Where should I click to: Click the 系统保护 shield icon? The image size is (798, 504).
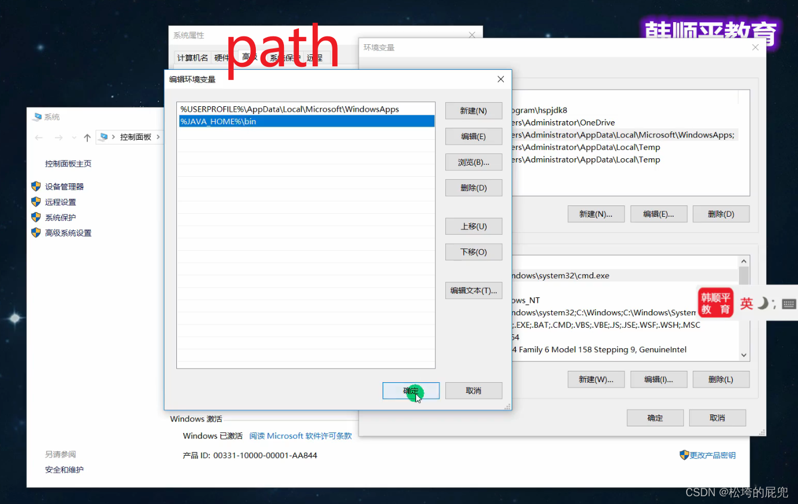click(36, 217)
